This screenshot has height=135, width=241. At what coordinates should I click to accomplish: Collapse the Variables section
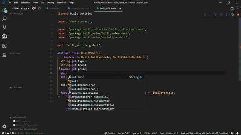[x=17, y=13]
